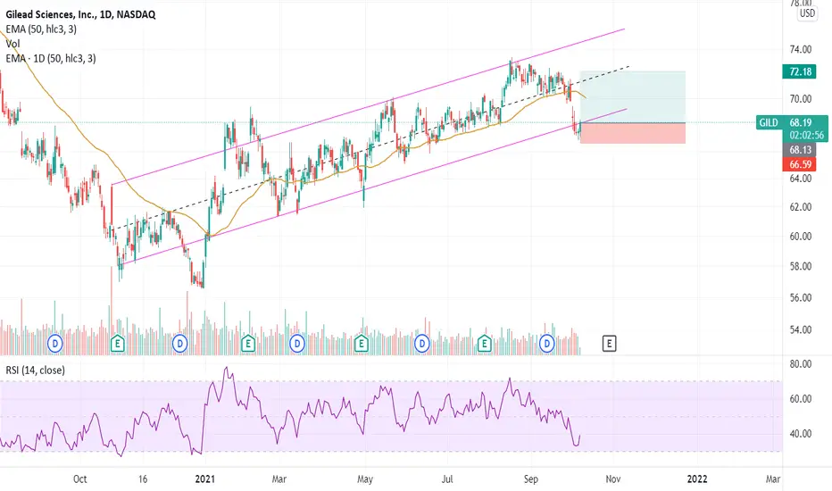The height and width of the screenshot is (491, 832).
Task: Click the RSI 40.00 scale label
Action: tap(800, 434)
